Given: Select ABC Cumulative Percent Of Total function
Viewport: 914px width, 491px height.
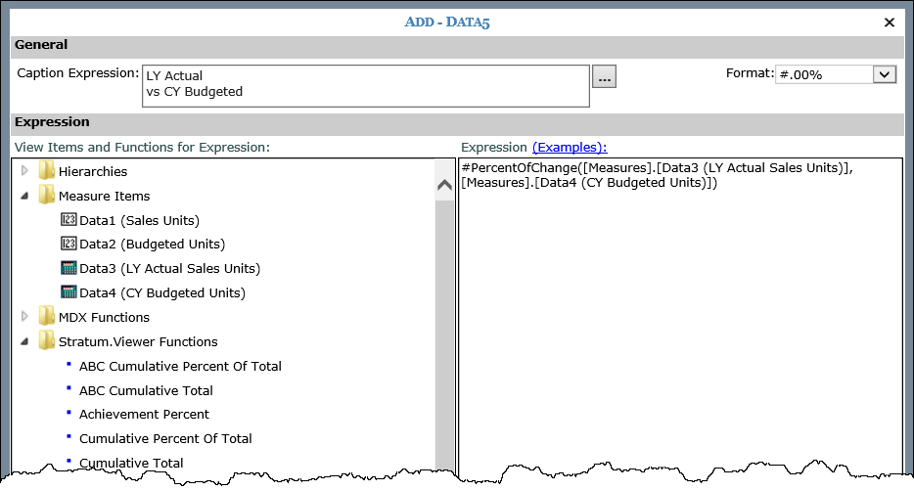Looking at the screenshot, I should pyautogui.click(x=180, y=366).
